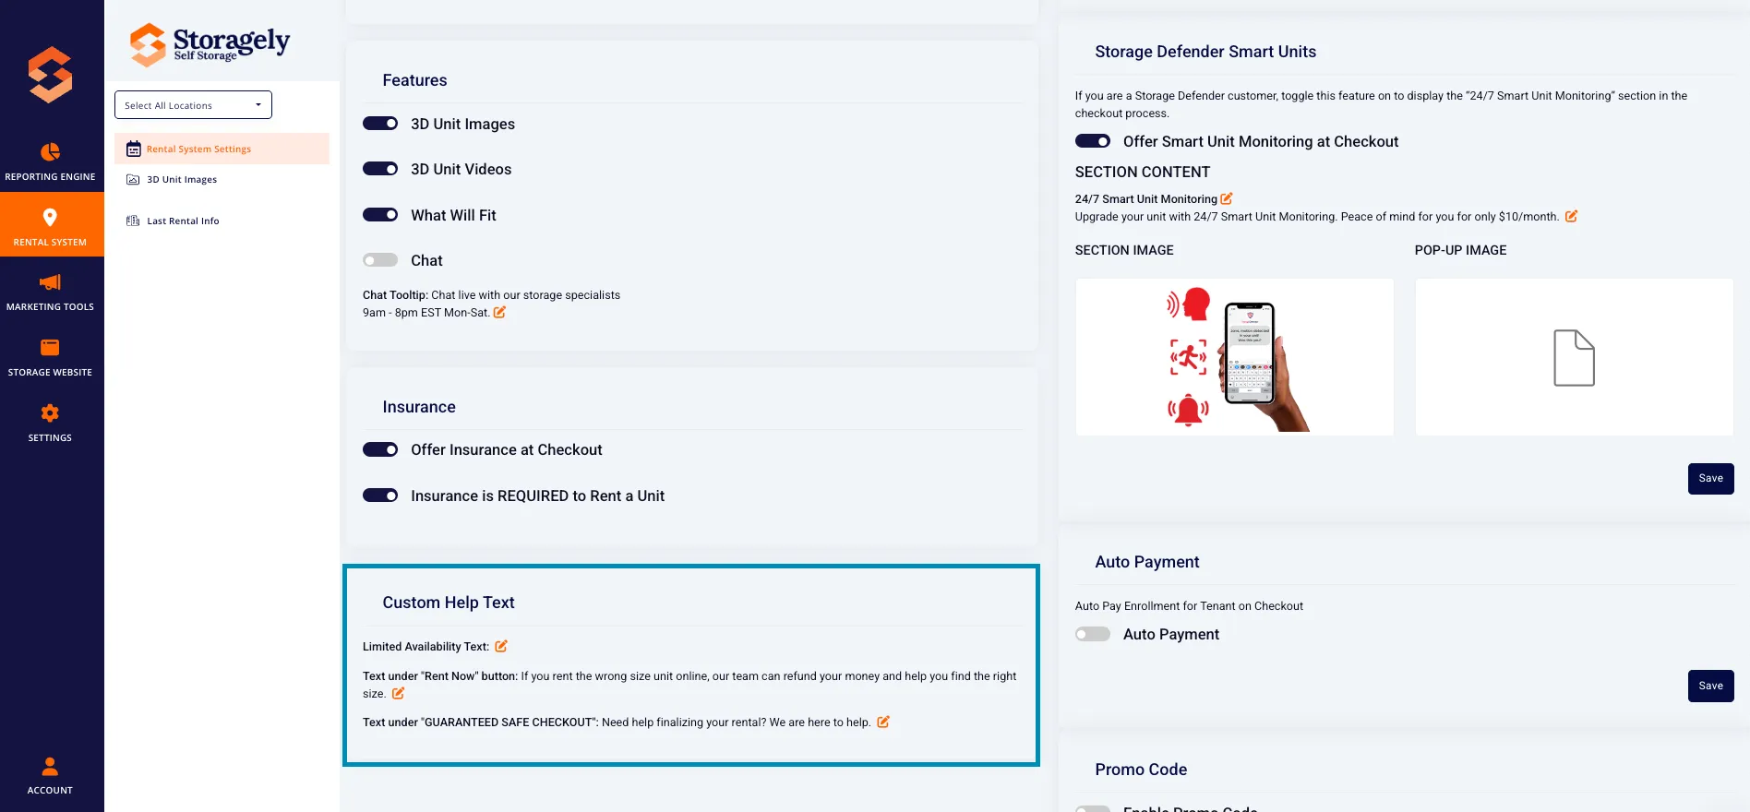Open the Reporting Engine pie chart icon
This screenshot has width=1750, height=812.
[x=50, y=151]
